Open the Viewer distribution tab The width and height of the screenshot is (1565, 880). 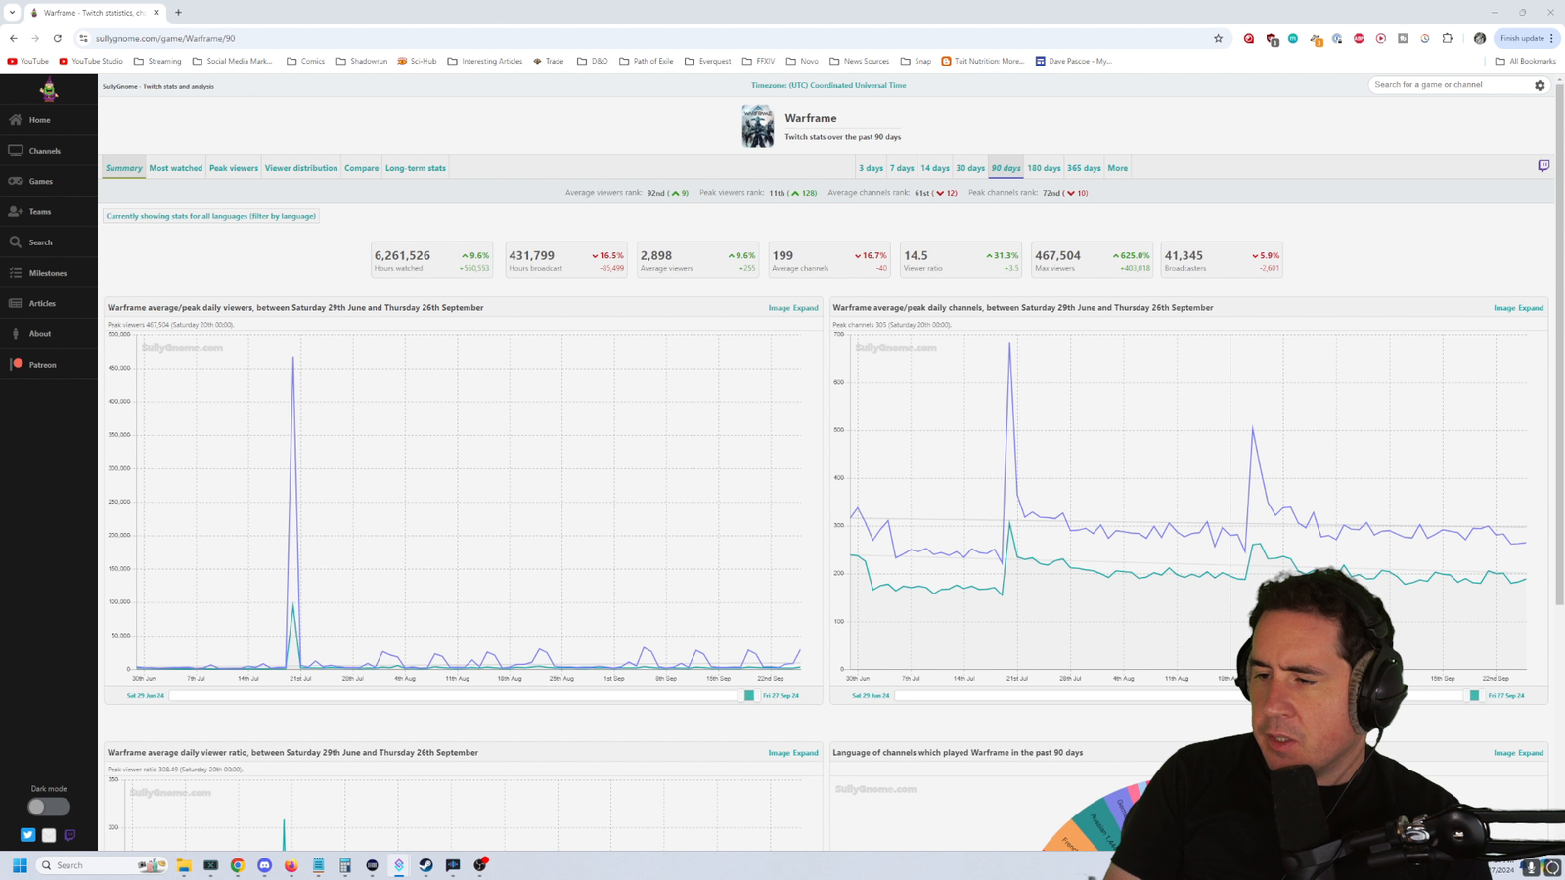point(301,168)
